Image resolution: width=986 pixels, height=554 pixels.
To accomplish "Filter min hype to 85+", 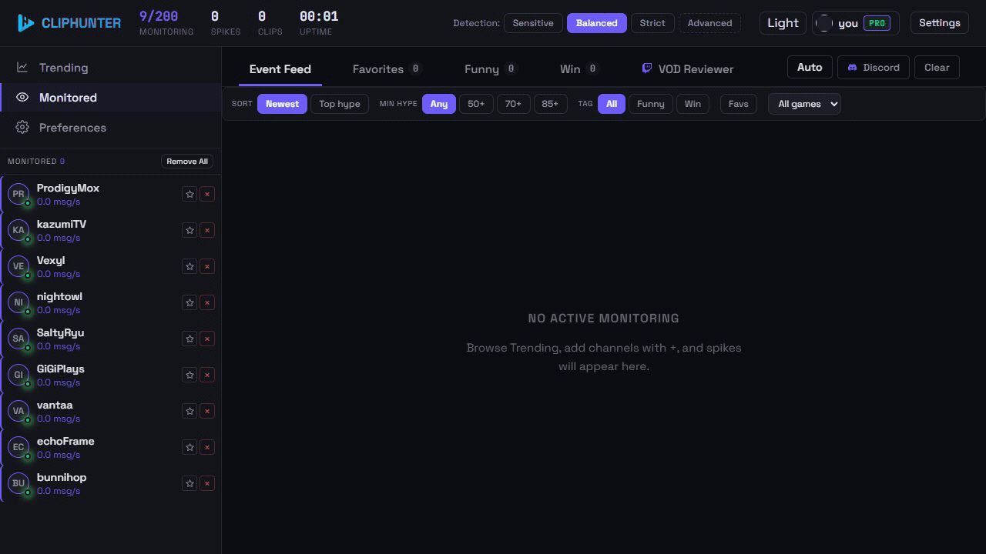I will [x=550, y=104].
